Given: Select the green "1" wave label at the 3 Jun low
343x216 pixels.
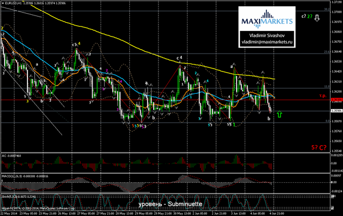Looking at the screenshot, I should [x=234, y=125].
